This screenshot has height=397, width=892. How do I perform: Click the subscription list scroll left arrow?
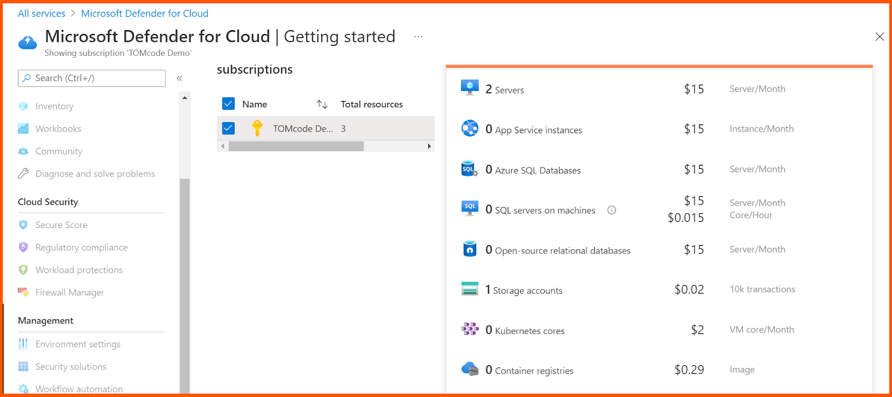point(222,146)
